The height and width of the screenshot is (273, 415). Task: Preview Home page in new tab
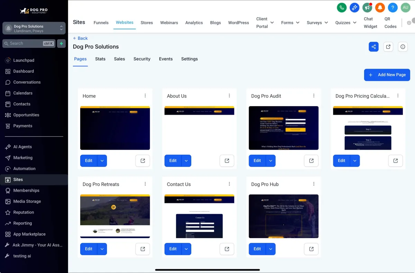coord(142,161)
